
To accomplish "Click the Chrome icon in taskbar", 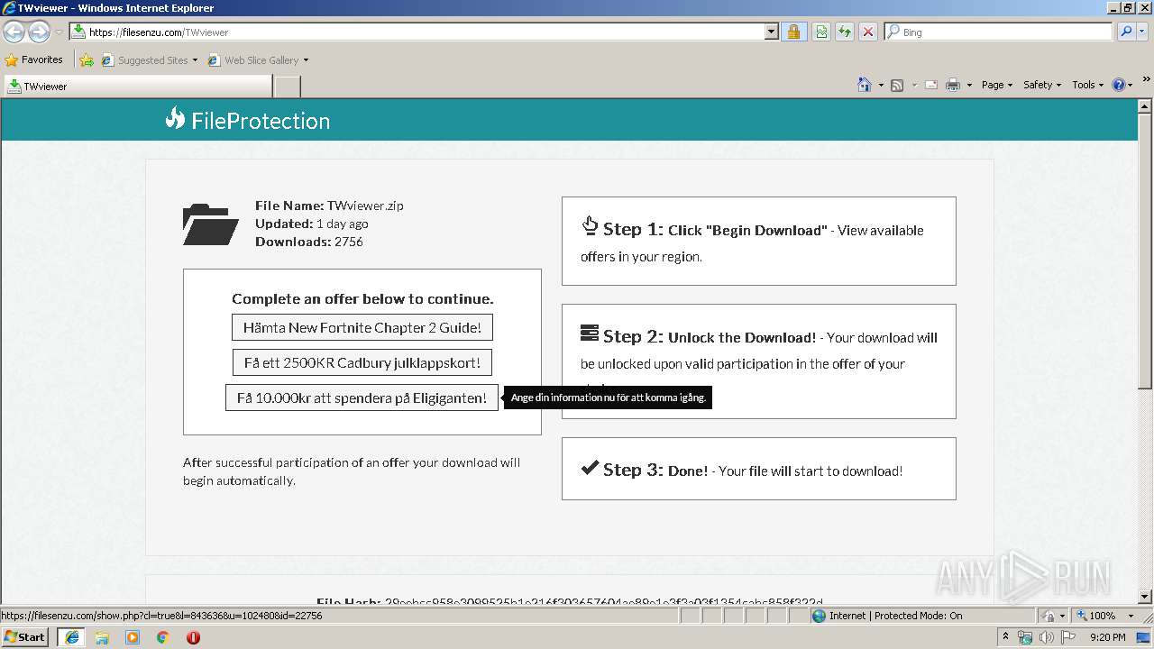I will click(163, 637).
